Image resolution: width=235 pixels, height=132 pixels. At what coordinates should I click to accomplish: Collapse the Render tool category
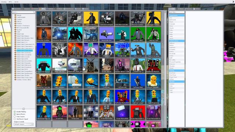pos(177,81)
